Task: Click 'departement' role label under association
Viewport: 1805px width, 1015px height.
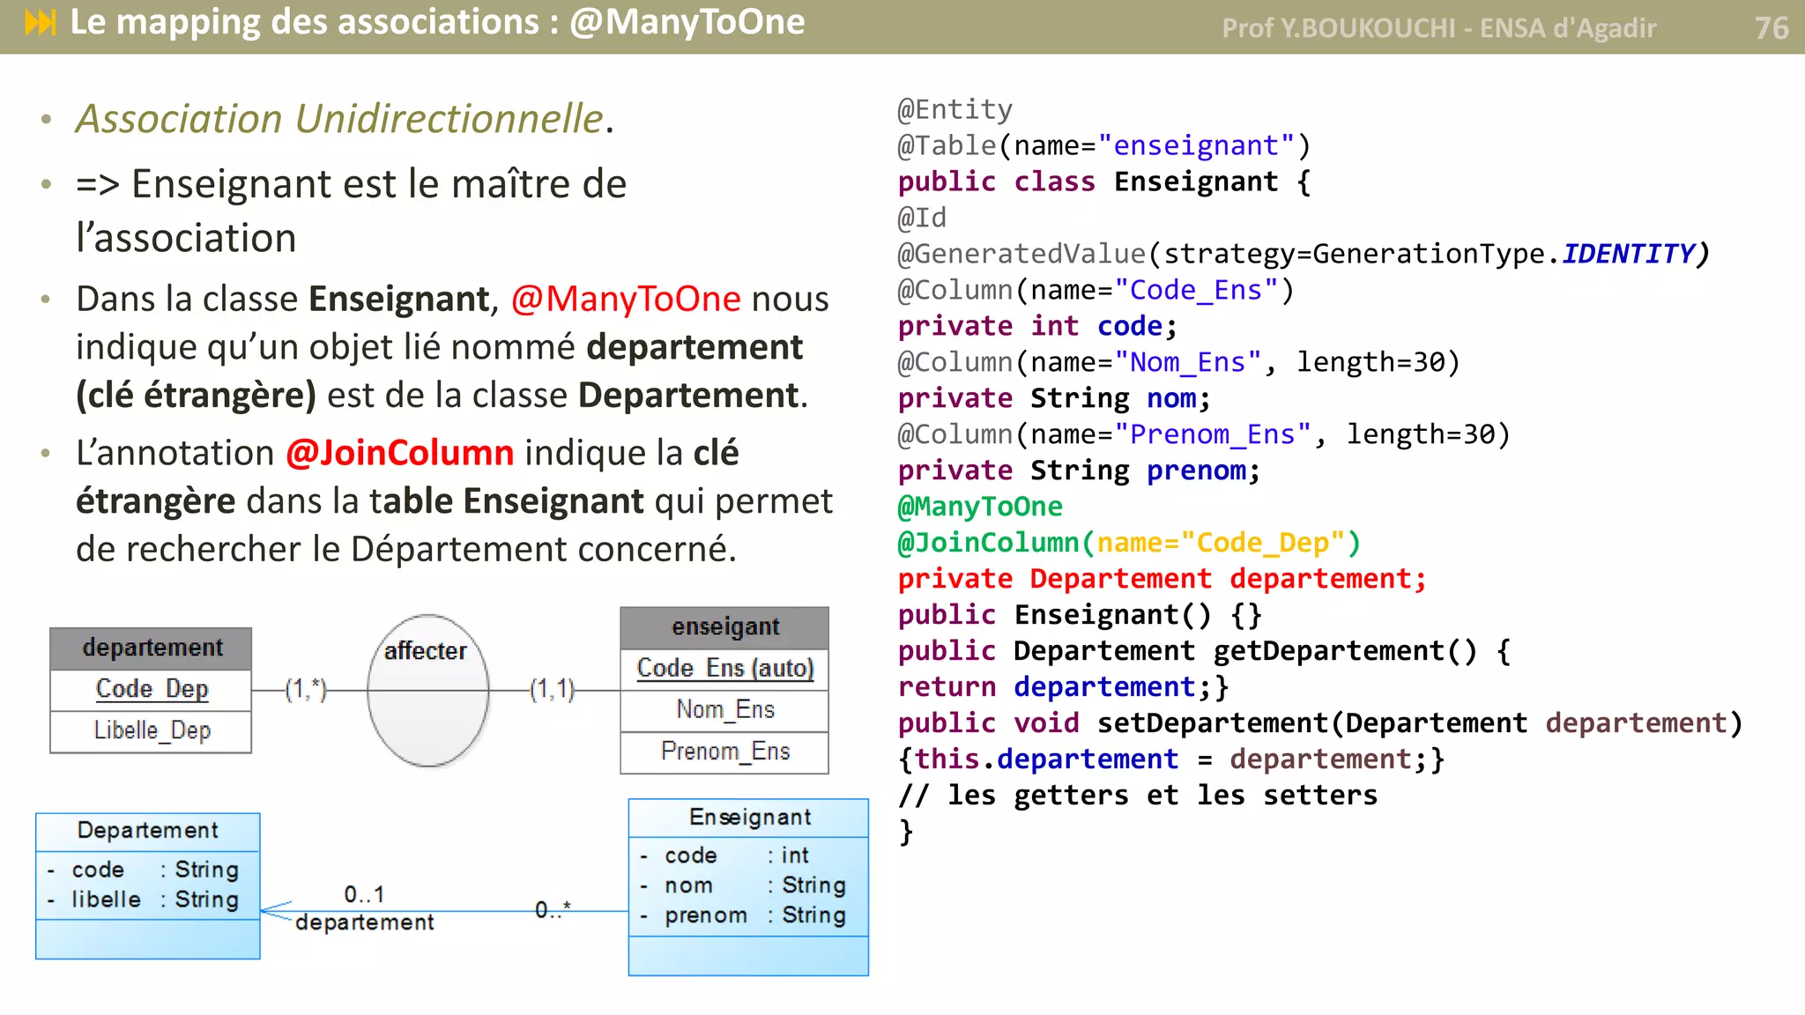Action: click(365, 922)
